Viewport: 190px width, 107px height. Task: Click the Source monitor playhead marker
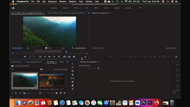tap(66, 51)
